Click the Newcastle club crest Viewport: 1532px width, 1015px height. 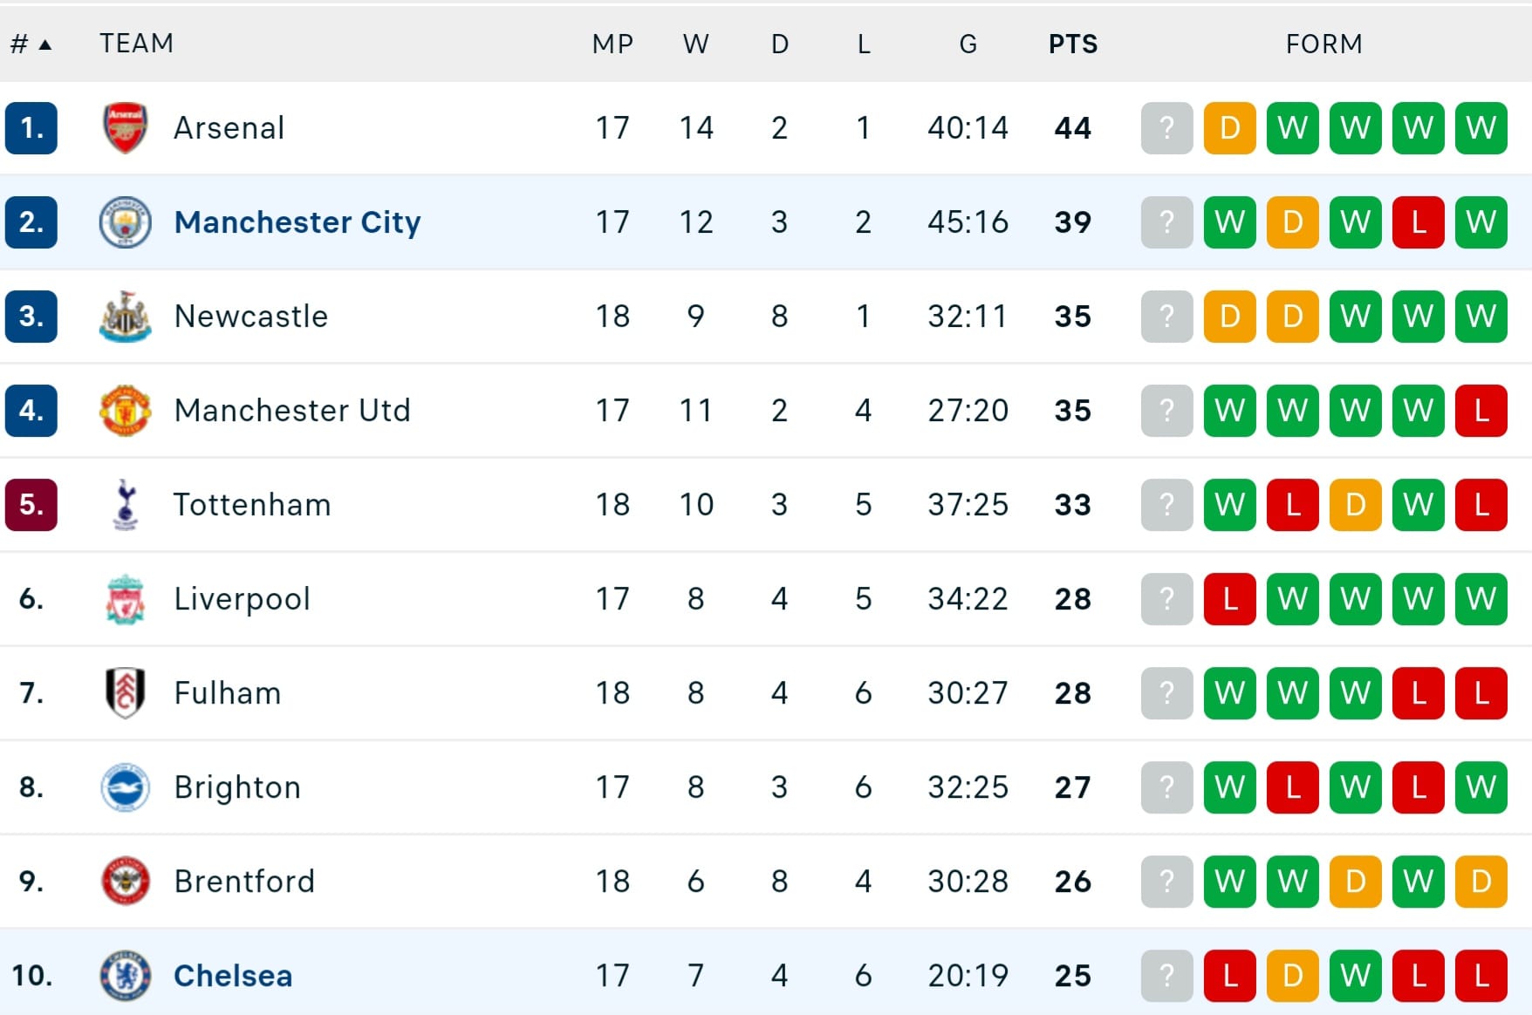click(126, 317)
